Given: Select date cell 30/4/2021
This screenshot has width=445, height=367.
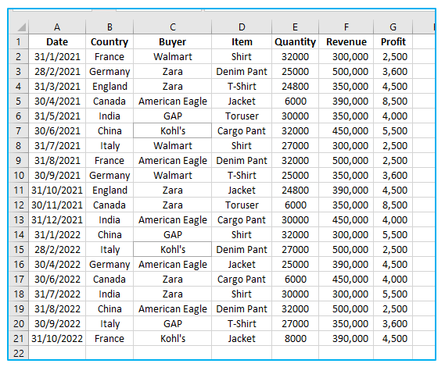Looking at the screenshot, I should pos(57,102).
